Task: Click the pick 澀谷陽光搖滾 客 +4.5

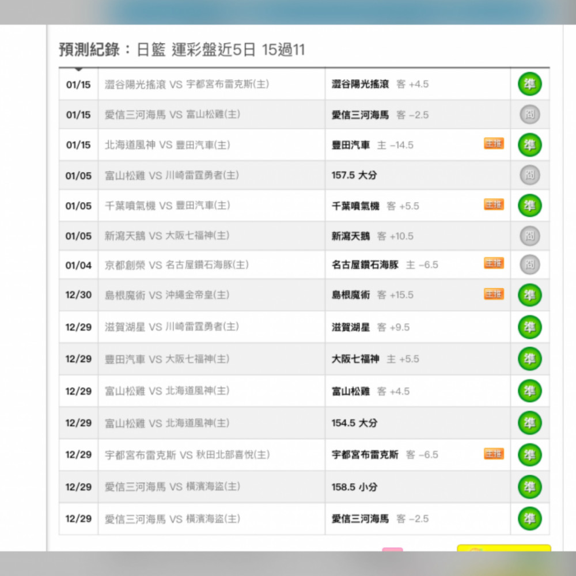Action: coord(380,84)
